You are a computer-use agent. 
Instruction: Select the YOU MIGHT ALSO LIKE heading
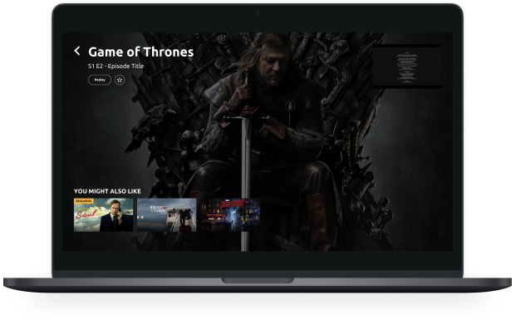tap(107, 191)
